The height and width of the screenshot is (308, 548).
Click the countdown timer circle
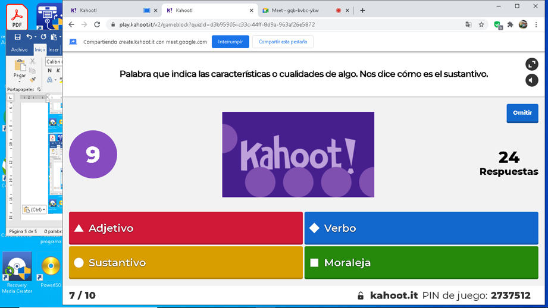click(x=93, y=155)
